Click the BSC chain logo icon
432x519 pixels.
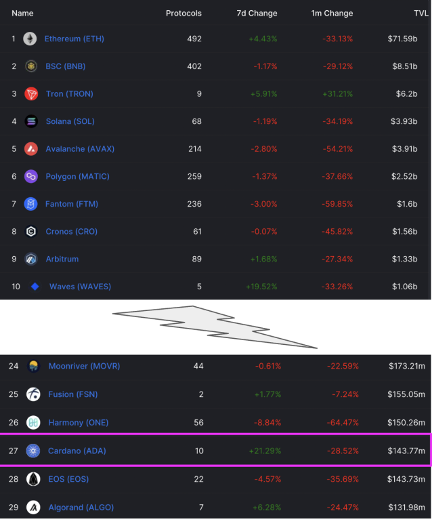(x=31, y=66)
